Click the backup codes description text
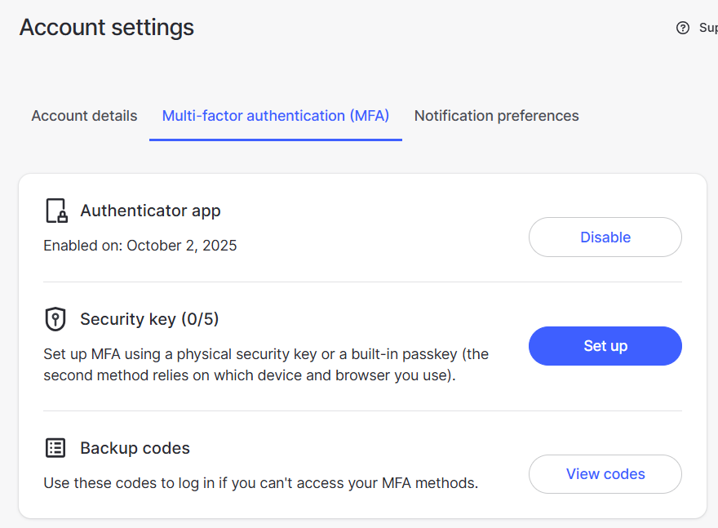 point(260,483)
